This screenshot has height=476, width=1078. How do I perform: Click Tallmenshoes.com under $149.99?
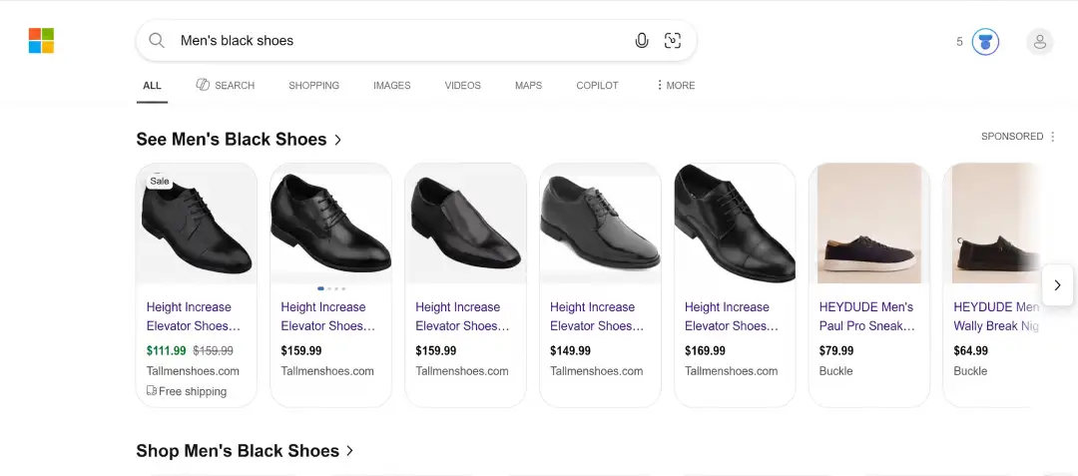[x=597, y=371]
